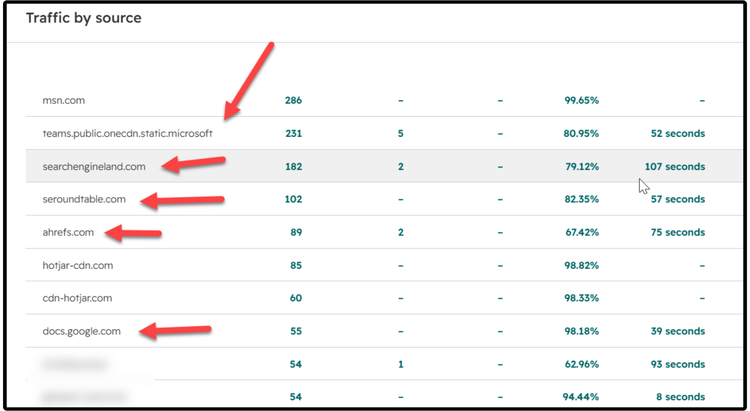Viewport: 750px width, 411px height.
Task: Click the 94.44% rate value
Action: (581, 397)
